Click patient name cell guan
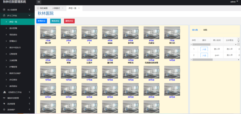 coord(217,55)
